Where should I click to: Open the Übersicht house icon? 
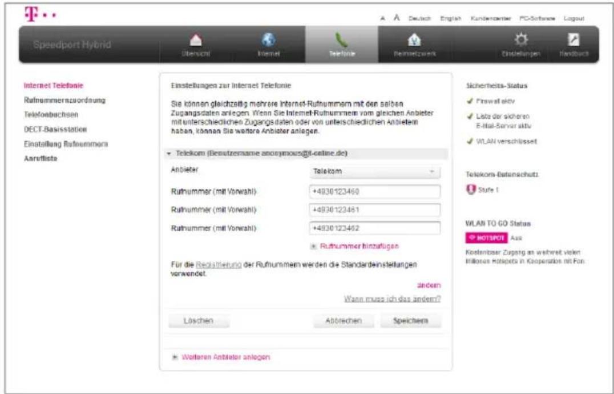[x=195, y=40]
